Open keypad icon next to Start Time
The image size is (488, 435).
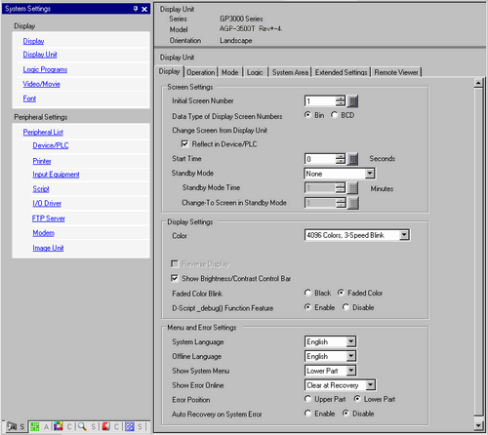click(x=352, y=159)
